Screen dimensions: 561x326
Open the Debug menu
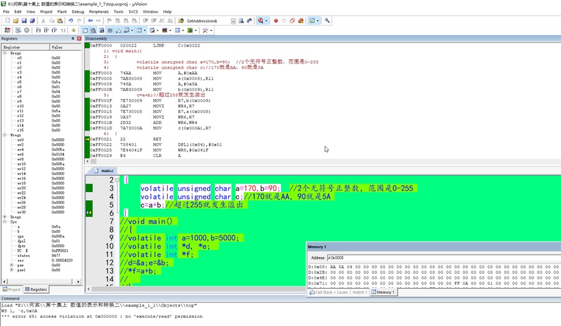click(x=78, y=11)
